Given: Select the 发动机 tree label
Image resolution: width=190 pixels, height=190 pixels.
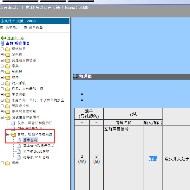Looking at the screenshot, I should pos(17,54).
